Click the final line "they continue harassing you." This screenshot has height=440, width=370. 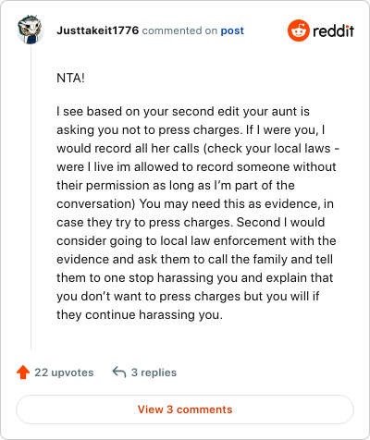click(x=140, y=315)
